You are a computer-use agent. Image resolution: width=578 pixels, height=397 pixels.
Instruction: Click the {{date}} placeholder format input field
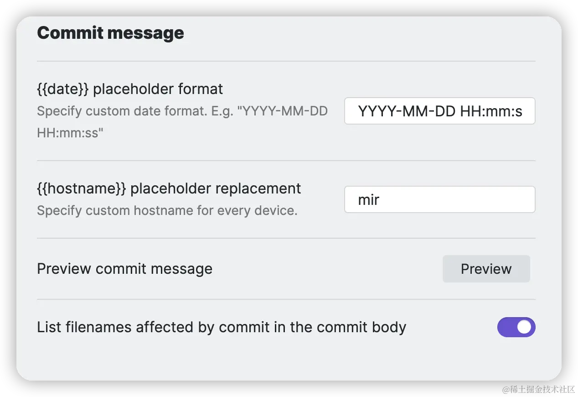tap(439, 111)
